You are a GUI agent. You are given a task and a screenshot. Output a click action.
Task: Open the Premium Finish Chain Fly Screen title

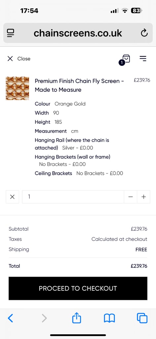79,85
